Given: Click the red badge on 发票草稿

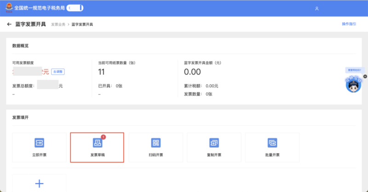Looking at the screenshot, I should [x=103, y=137].
